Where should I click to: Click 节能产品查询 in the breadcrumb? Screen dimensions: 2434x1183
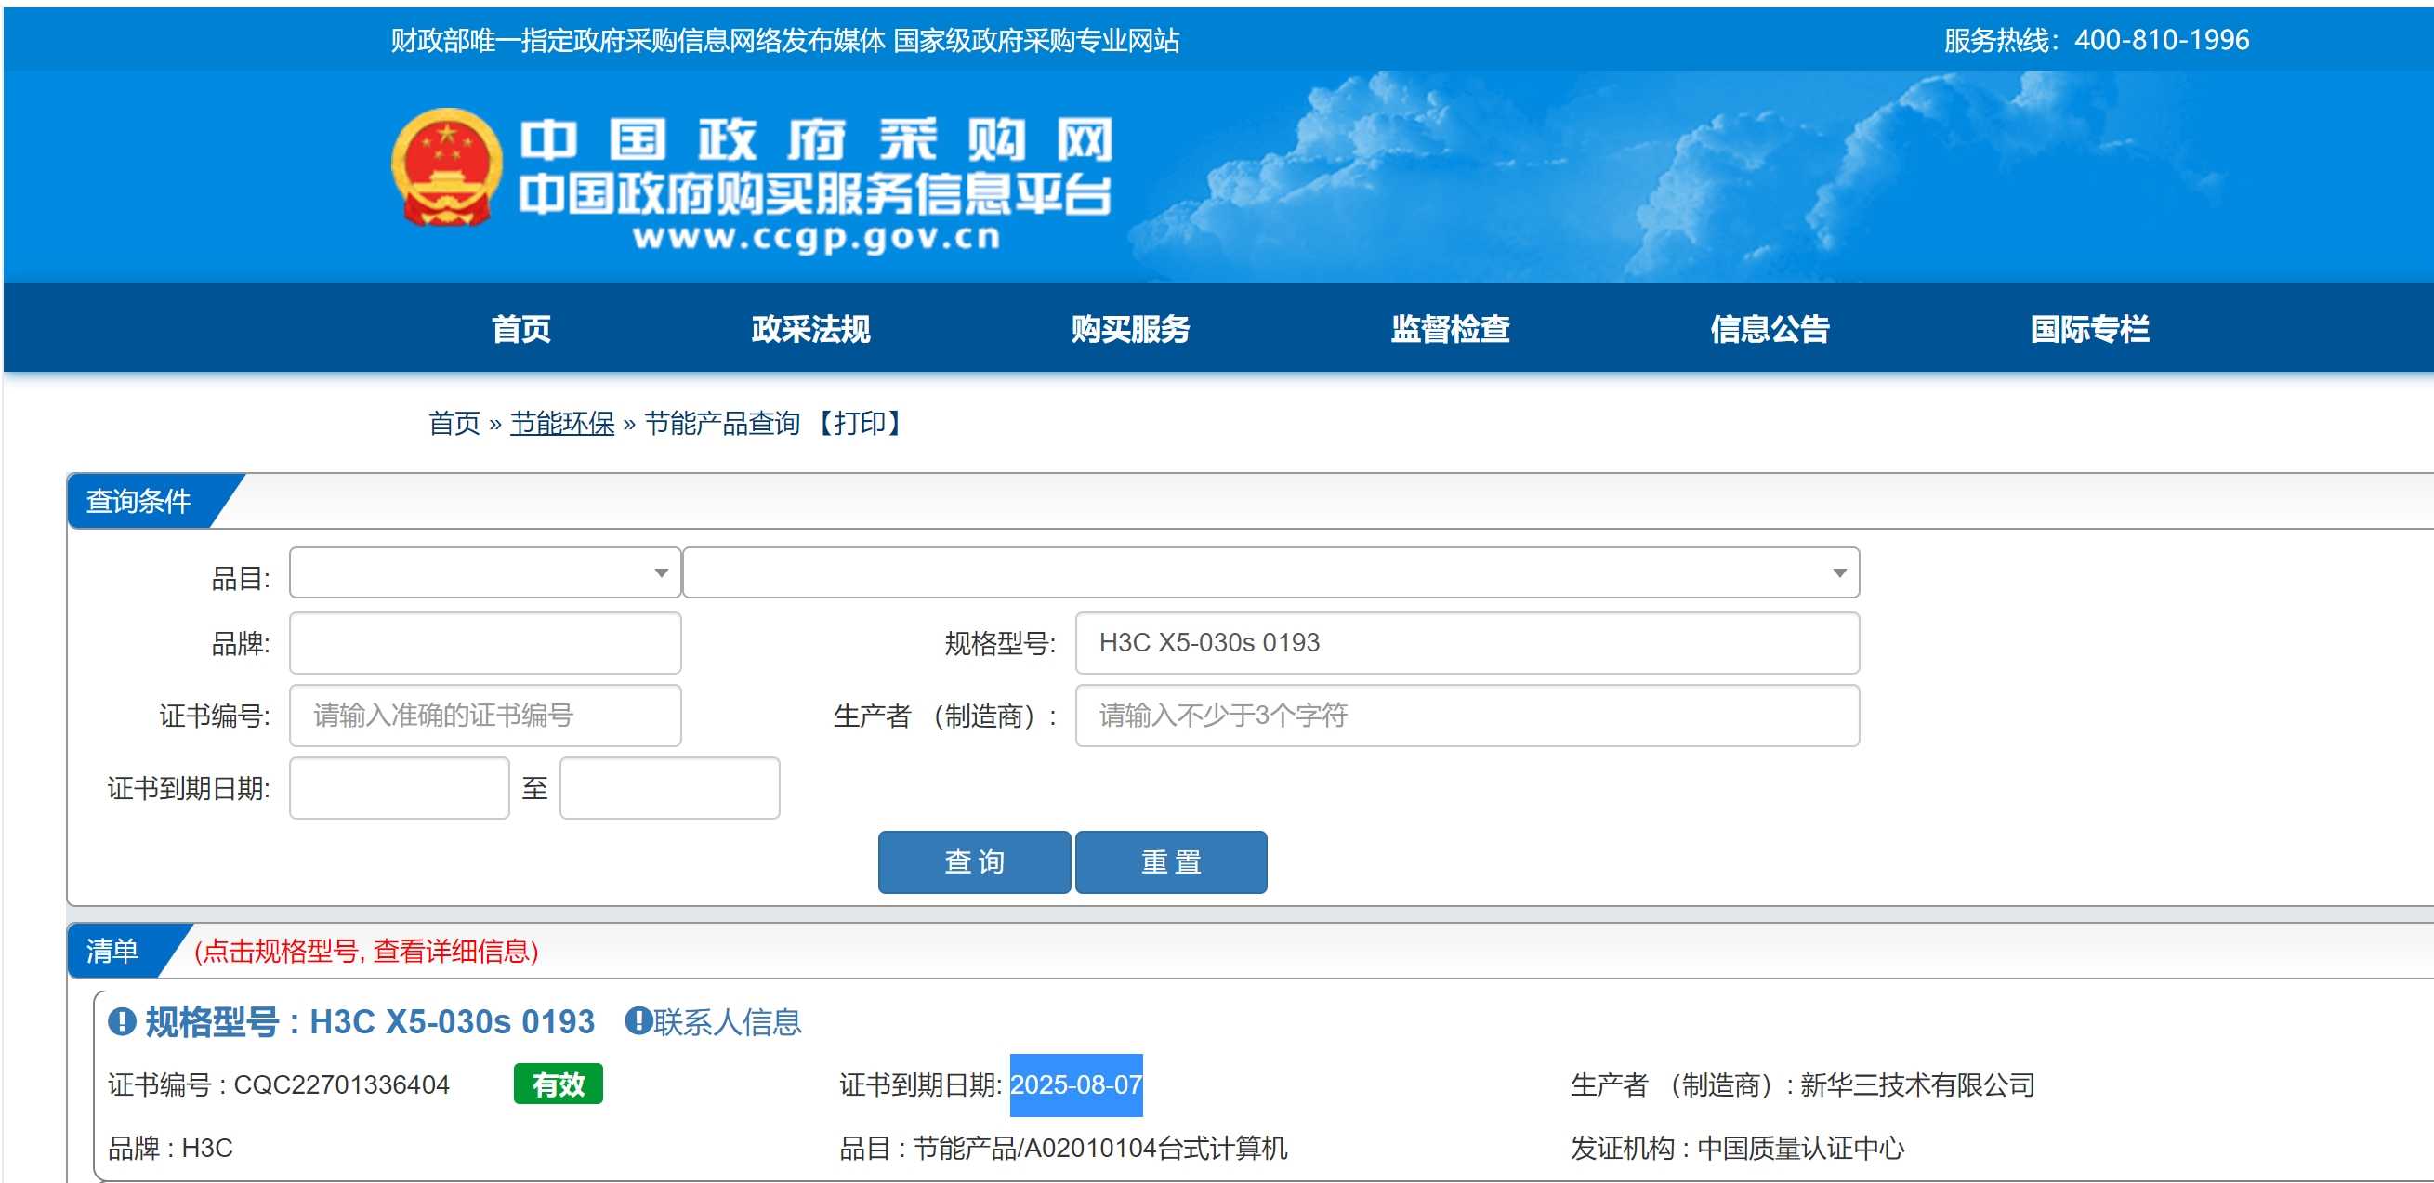[x=722, y=424]
